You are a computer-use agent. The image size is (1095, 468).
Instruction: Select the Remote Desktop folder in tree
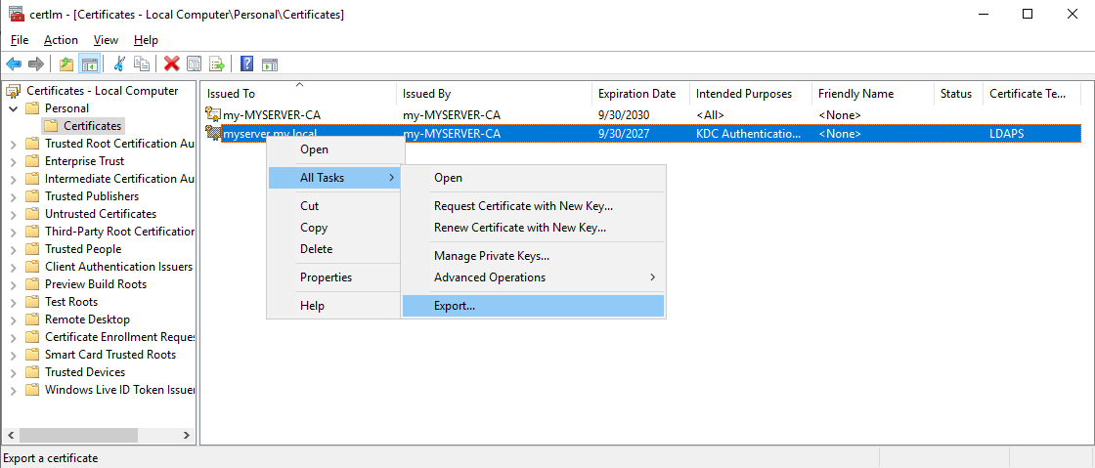coord(87,319)
